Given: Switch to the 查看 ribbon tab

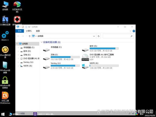Looking at the screenshot, I should pos(38,31).
